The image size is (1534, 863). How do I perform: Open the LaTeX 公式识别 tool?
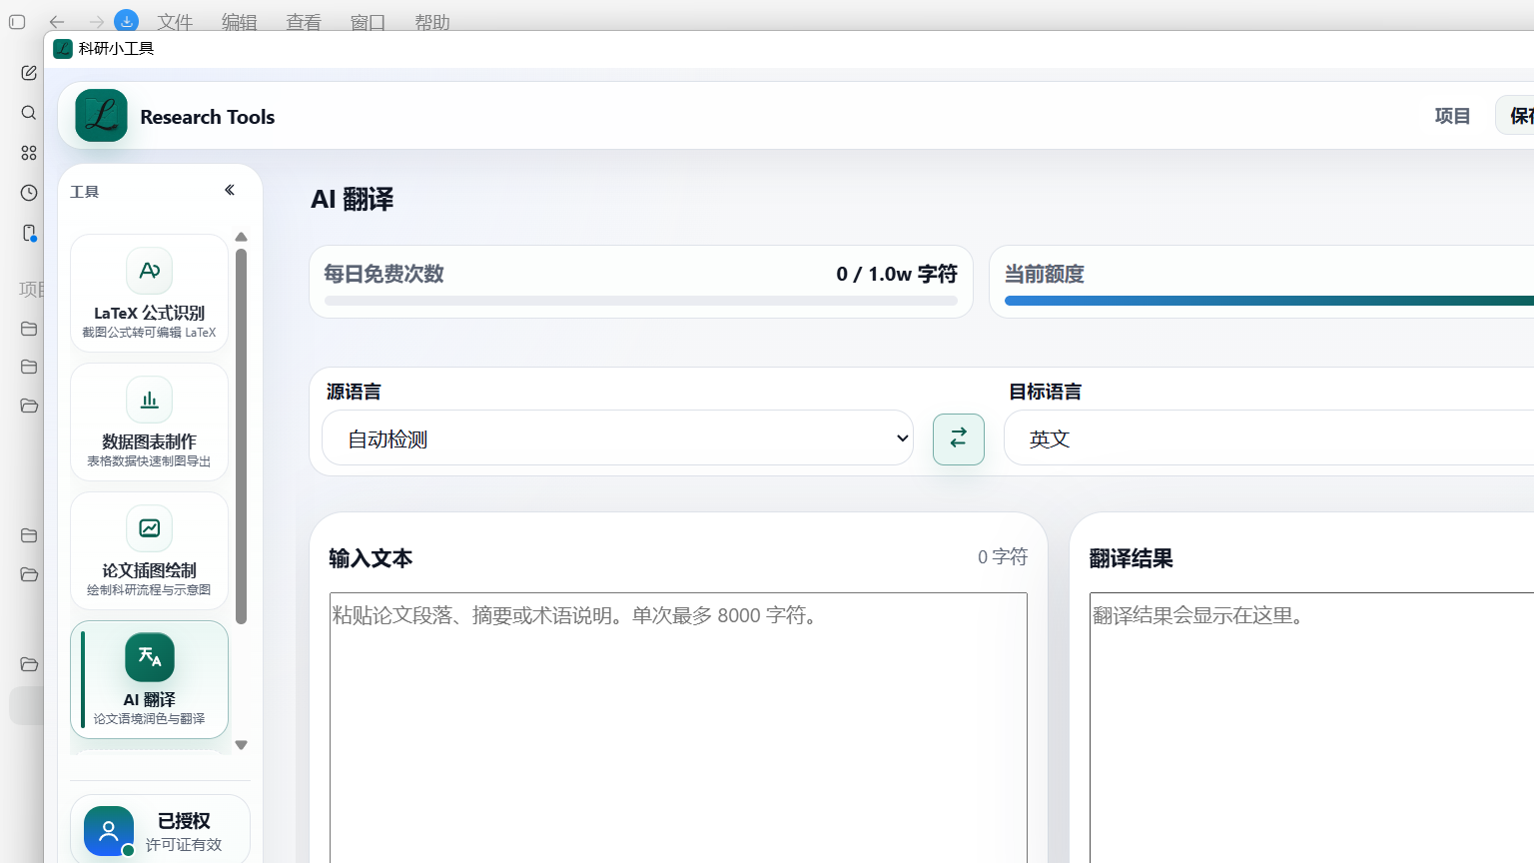149,293
